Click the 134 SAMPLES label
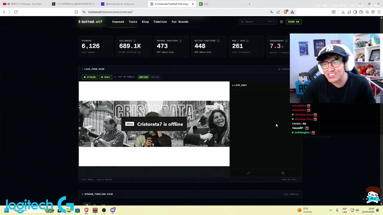Image resolution: width=383 pixels, height=215 pixels. (x=291, y=194)
